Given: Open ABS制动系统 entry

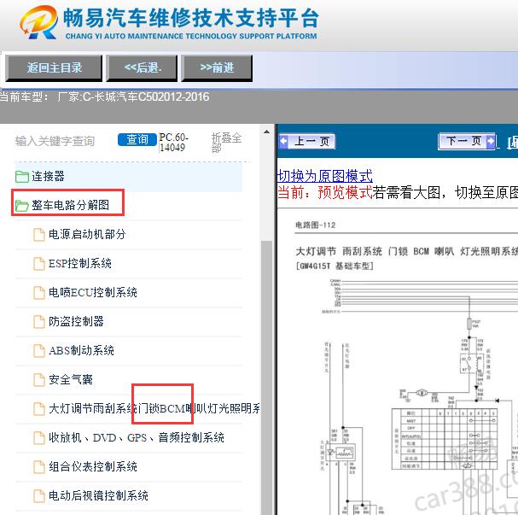Looking at the screenshot, I should click(81, 351).
